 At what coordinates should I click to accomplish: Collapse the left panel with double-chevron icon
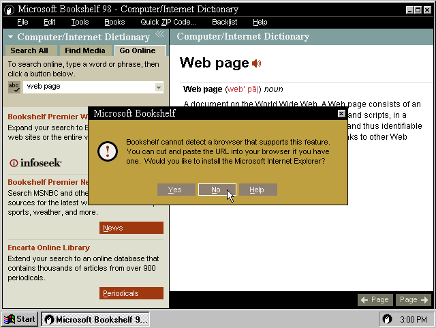pyautogui.click(x=159, y=35)
